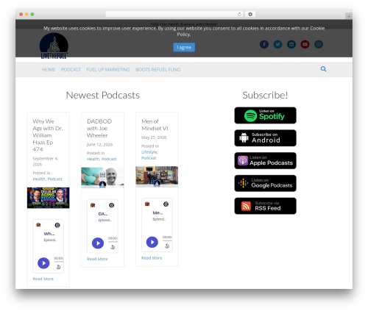Open the Cellular Aging Redox episode thumbnail
The image size is (368, 311).
click(48, 198)
